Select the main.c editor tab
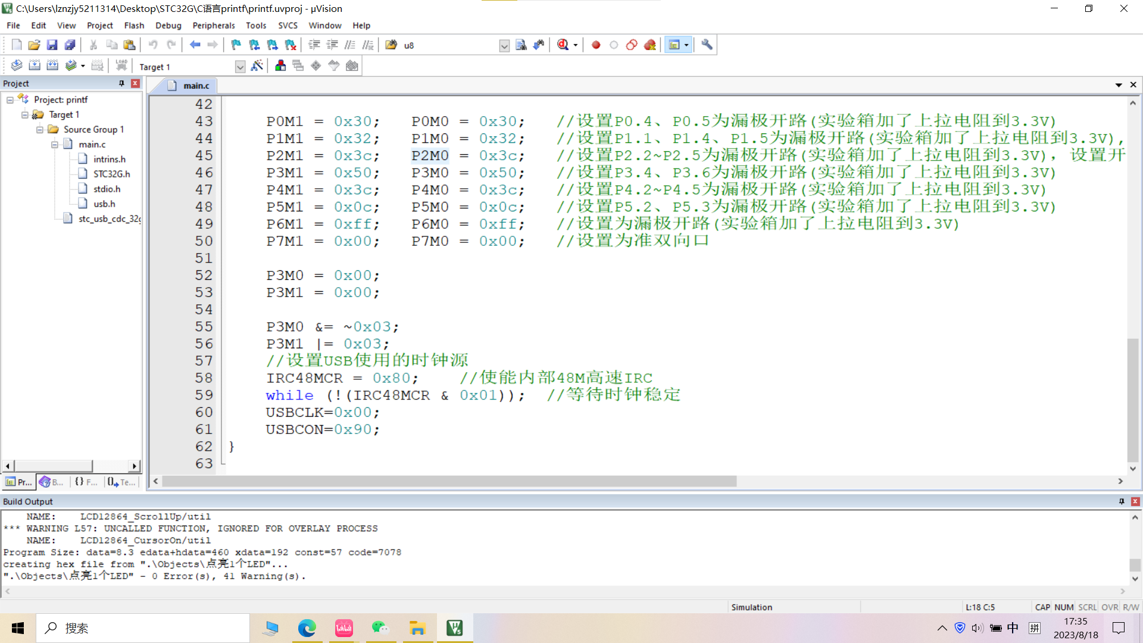The height and width of the screenshot is (643, 1143). click(189, 86)
